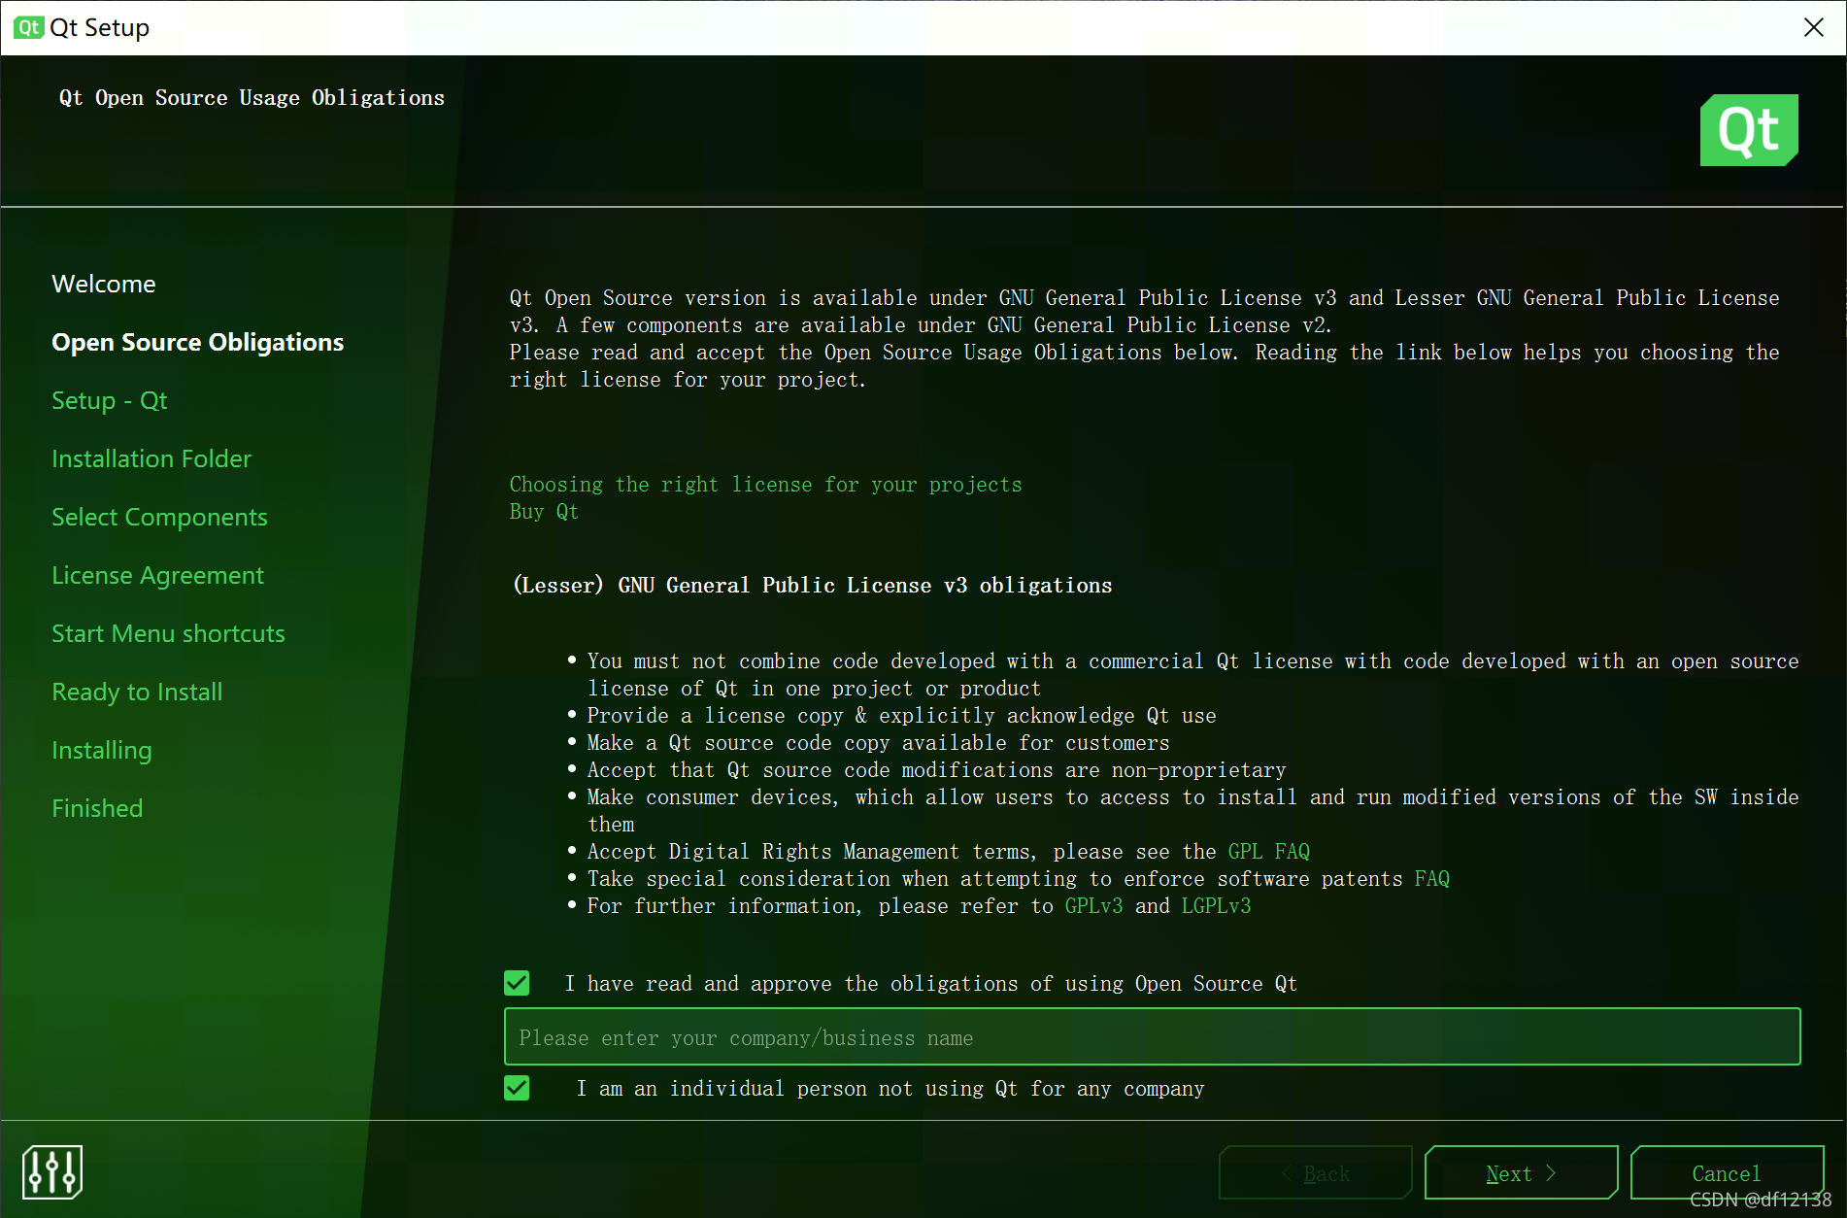Screen dimensions: 1847x1218
Task: Click 'Provide a license copy' bullet text
Action: [x=901, y=715]
